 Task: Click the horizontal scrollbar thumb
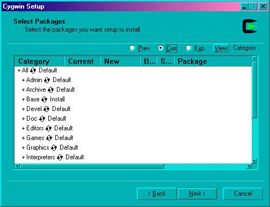92,166
